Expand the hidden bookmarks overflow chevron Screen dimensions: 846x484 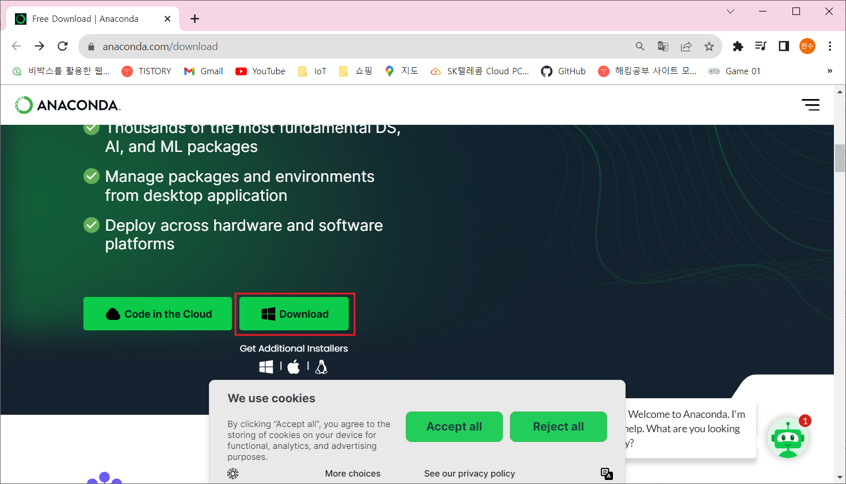coord(830,71)
